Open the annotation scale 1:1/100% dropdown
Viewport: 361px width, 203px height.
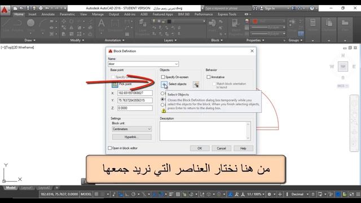coord(256,194)
